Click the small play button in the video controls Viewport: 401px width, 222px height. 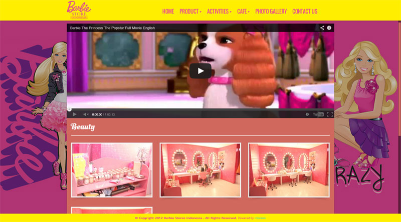point(74,114)
